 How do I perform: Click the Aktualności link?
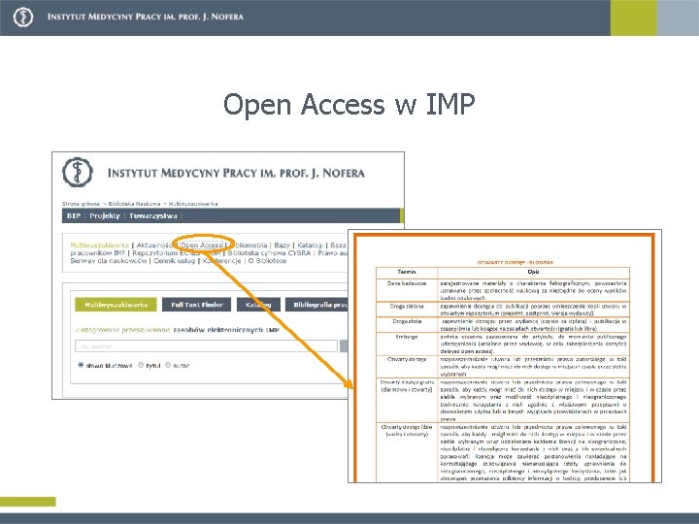click(154, 246)
